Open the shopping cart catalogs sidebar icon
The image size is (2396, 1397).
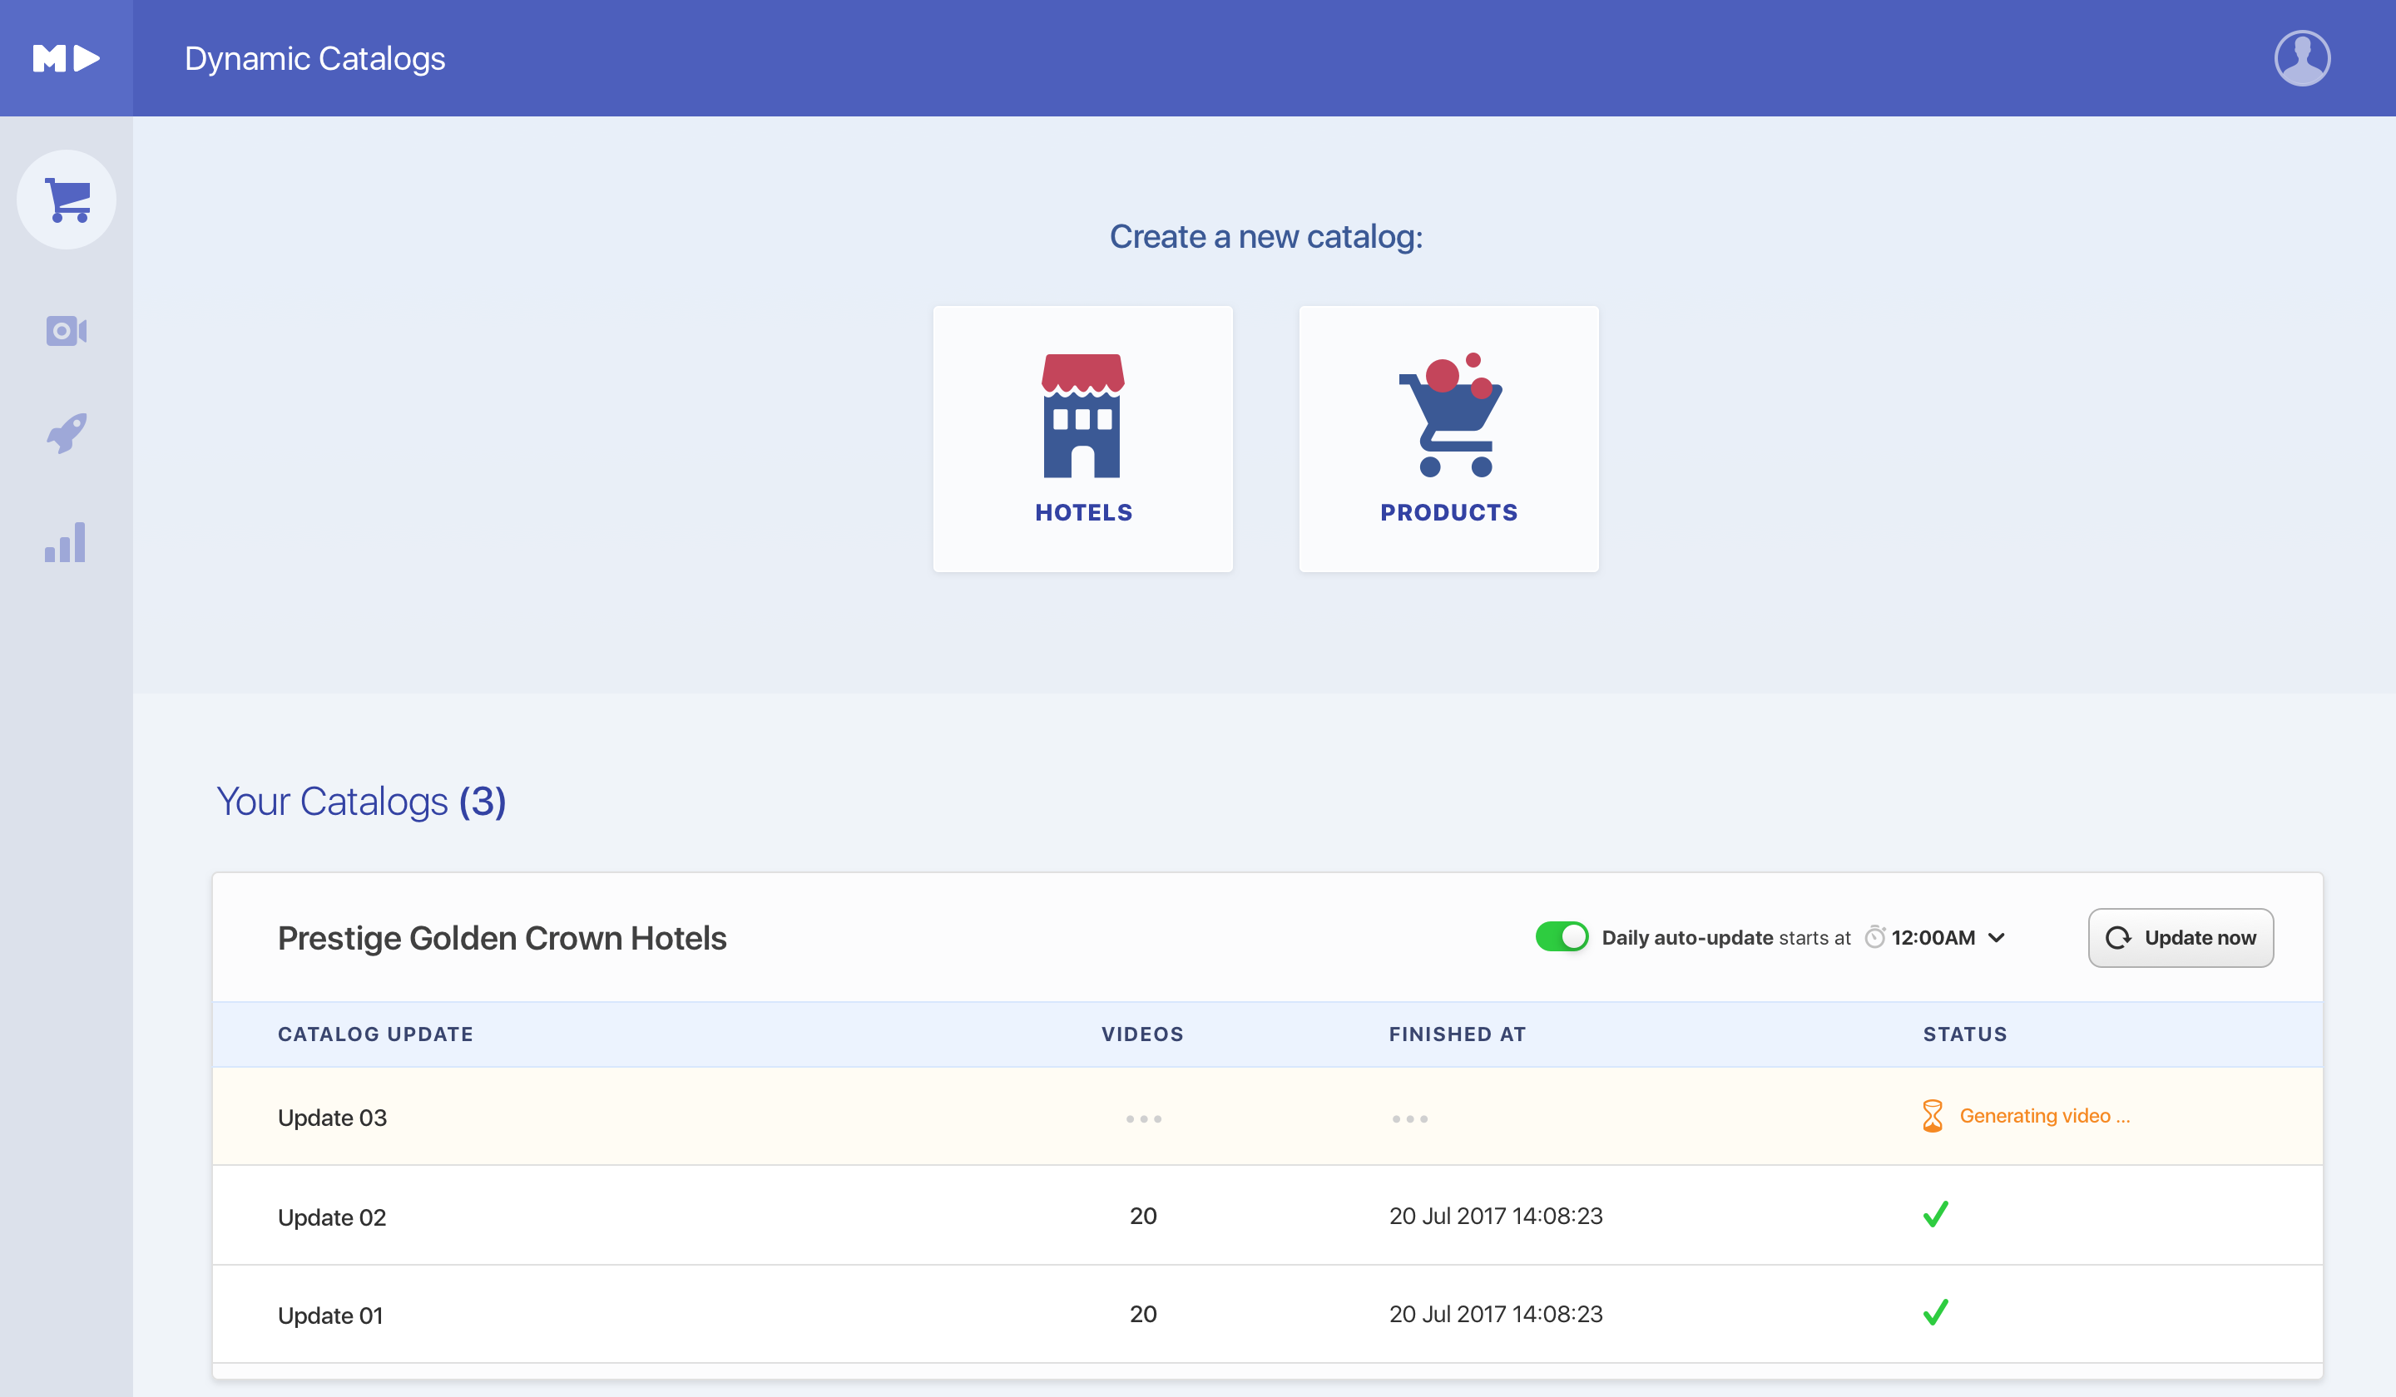click(x=67, y=200)
